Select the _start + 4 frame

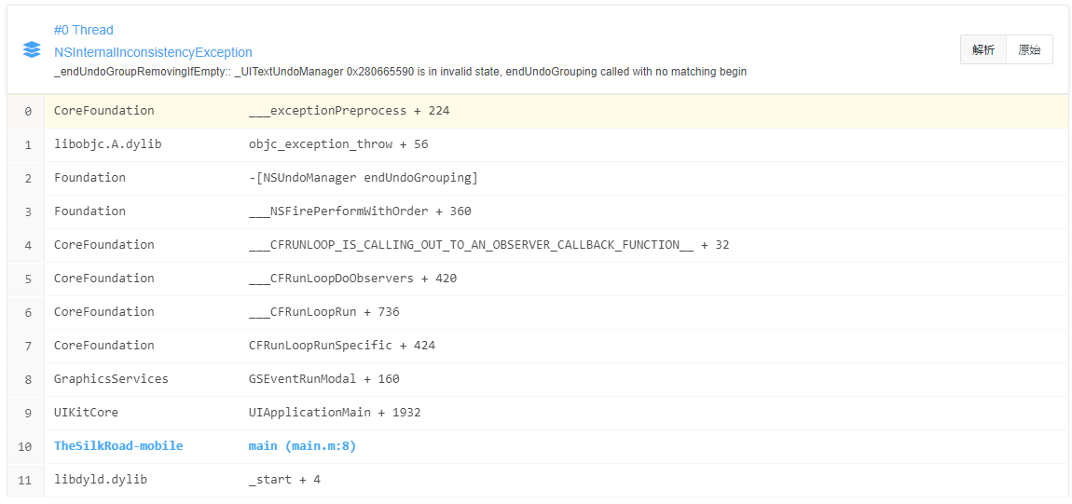point(284,480)
